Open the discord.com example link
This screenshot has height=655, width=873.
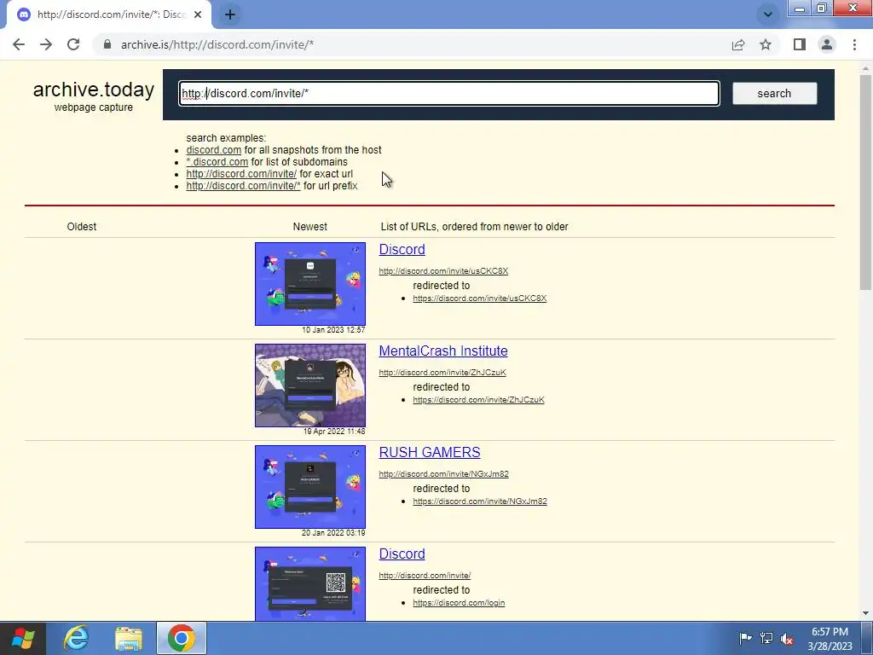click(214, 150)
